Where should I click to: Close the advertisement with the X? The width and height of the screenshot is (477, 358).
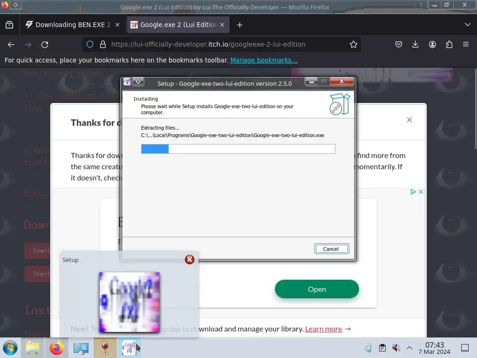point(421,192)
